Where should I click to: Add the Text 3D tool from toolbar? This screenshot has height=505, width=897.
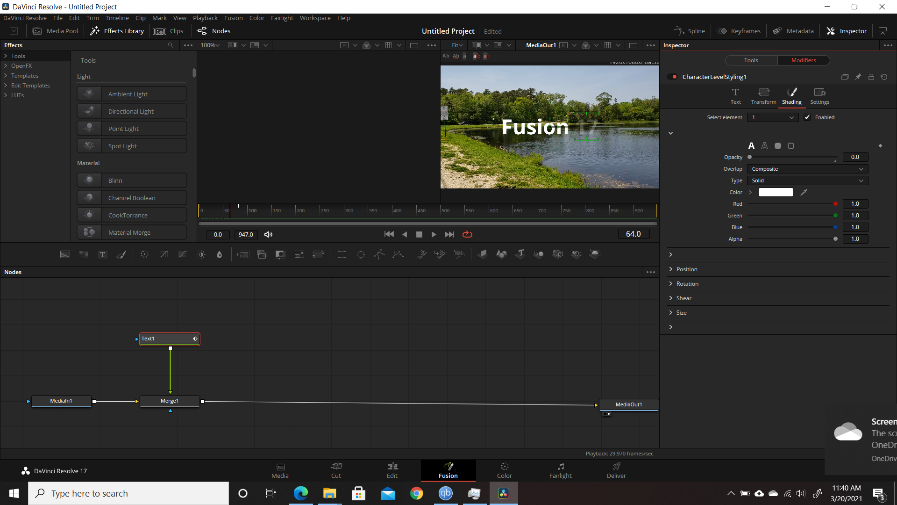520,253
